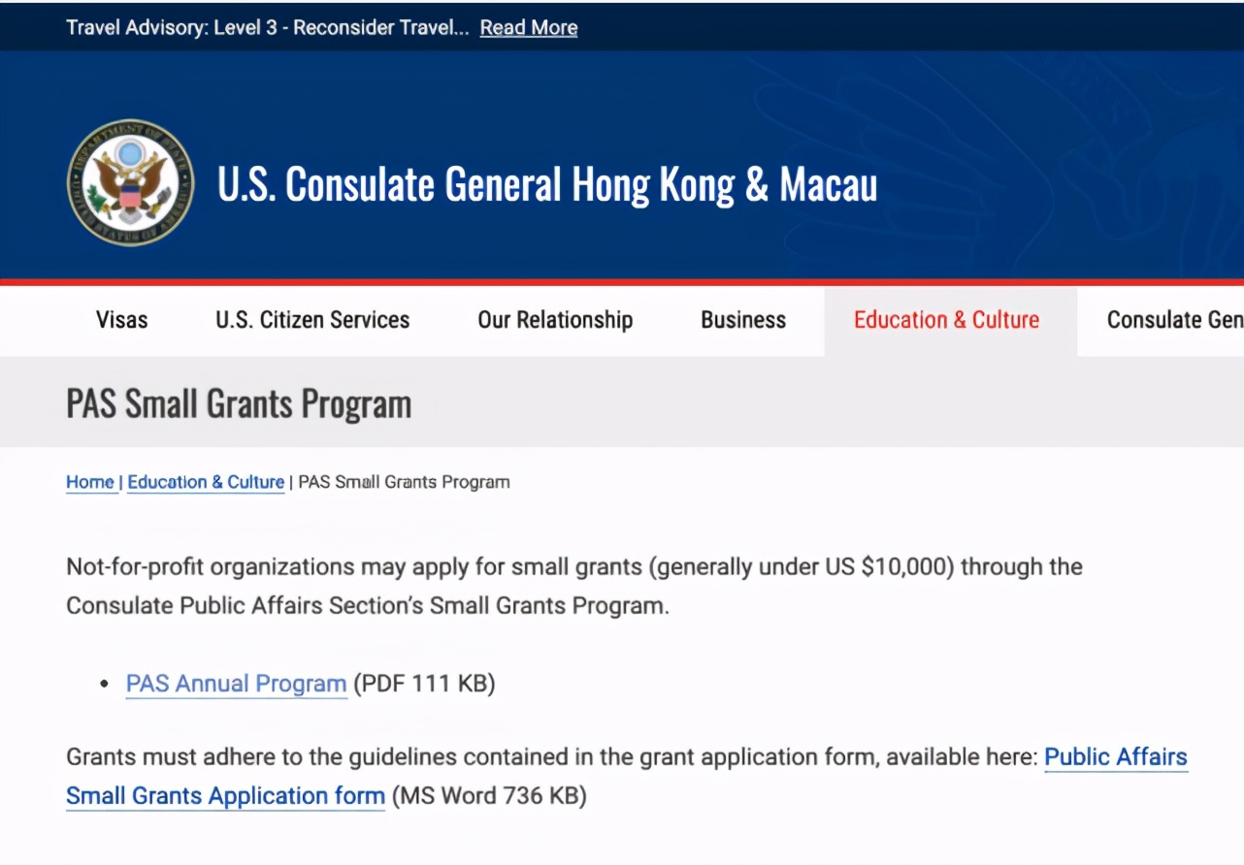Click the U.S. Consulate General site title
Image resolution: width=1244 pixels, height=865 pixels.
click(x=547, y=184)
